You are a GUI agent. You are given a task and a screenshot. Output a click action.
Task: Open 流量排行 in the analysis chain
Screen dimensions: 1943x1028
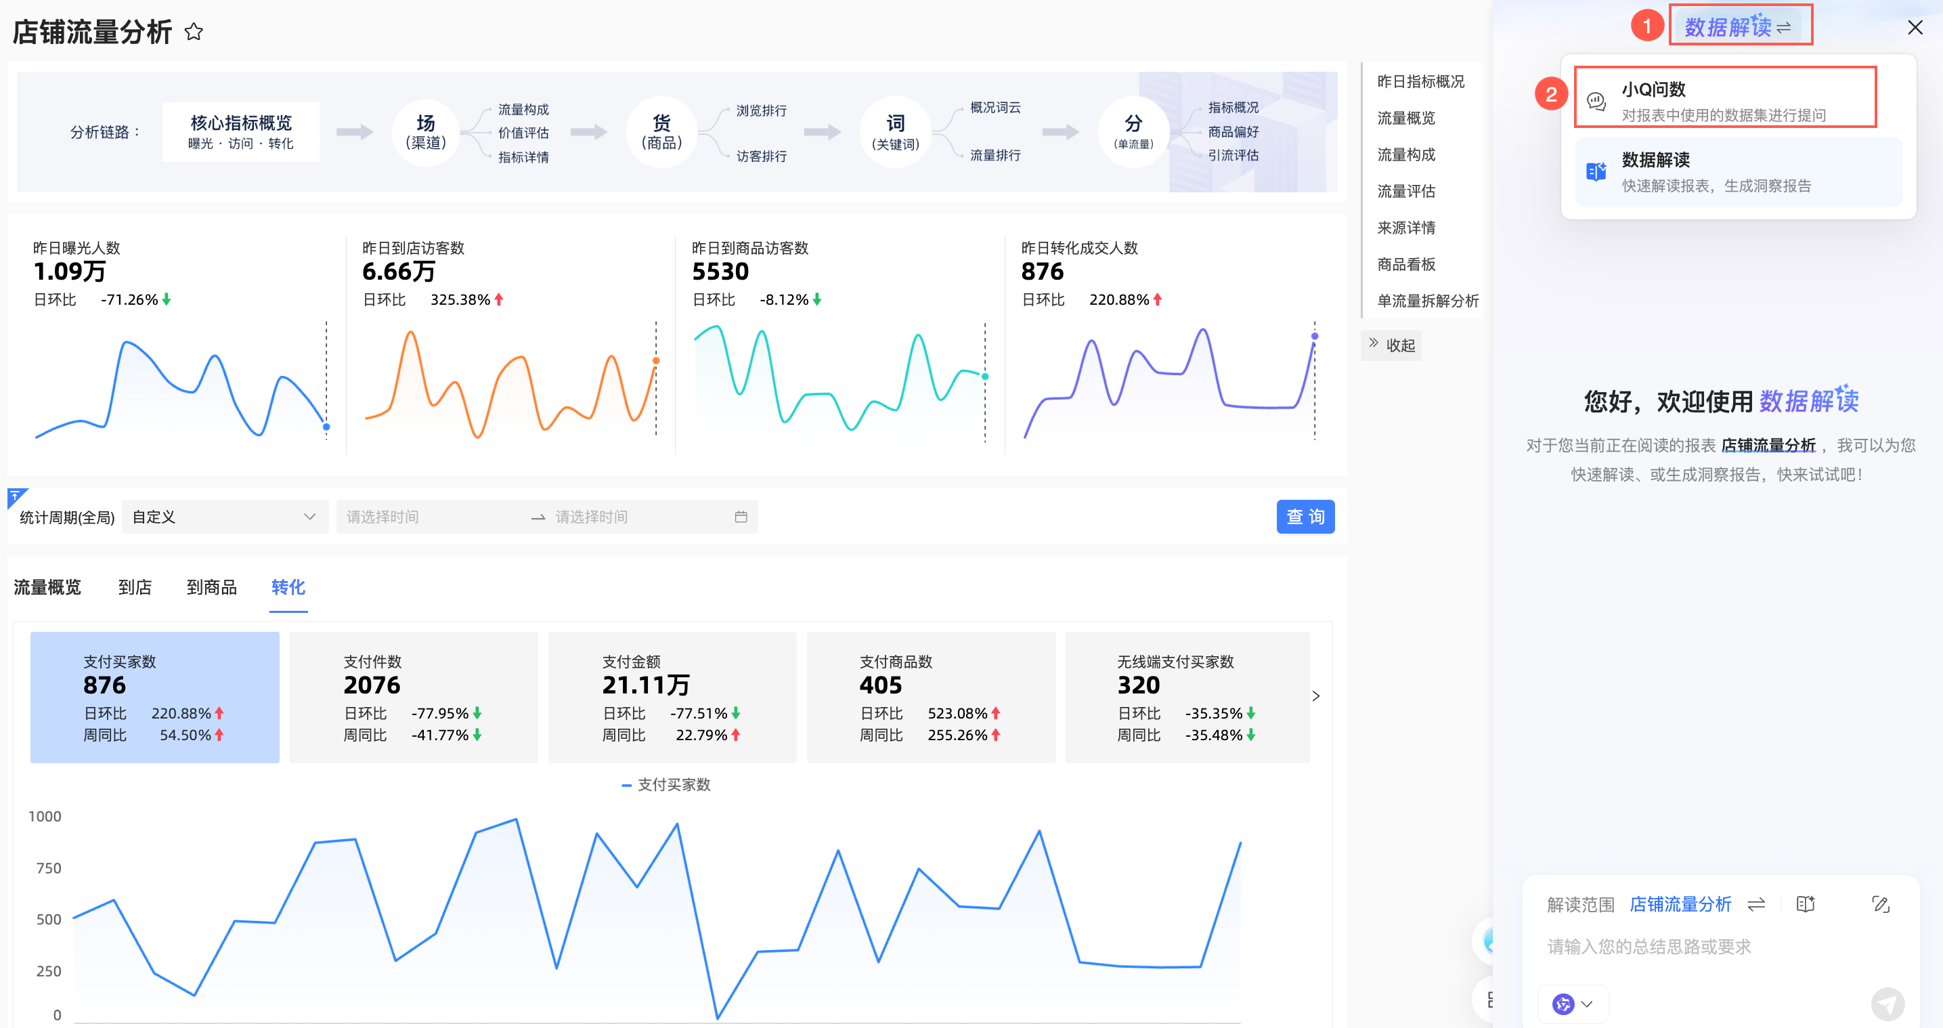pyautogui.click(x=995, y=154)
